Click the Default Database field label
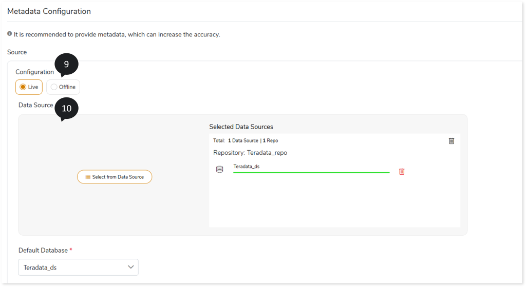 [x=43, y=250]
